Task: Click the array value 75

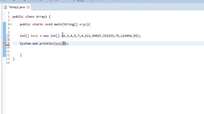Action: pyautogui.click(x=117, y=36)
